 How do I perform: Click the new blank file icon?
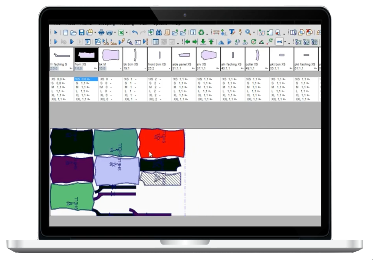pyautogui.click(x=66, y=33)
